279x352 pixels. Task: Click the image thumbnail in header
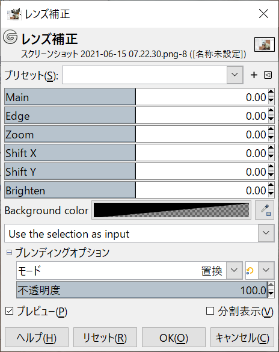[265, 45]
